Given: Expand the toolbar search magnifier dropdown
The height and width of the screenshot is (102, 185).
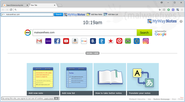Looking at the screenshot, I should pyautogui.click(x=3, y=14).
